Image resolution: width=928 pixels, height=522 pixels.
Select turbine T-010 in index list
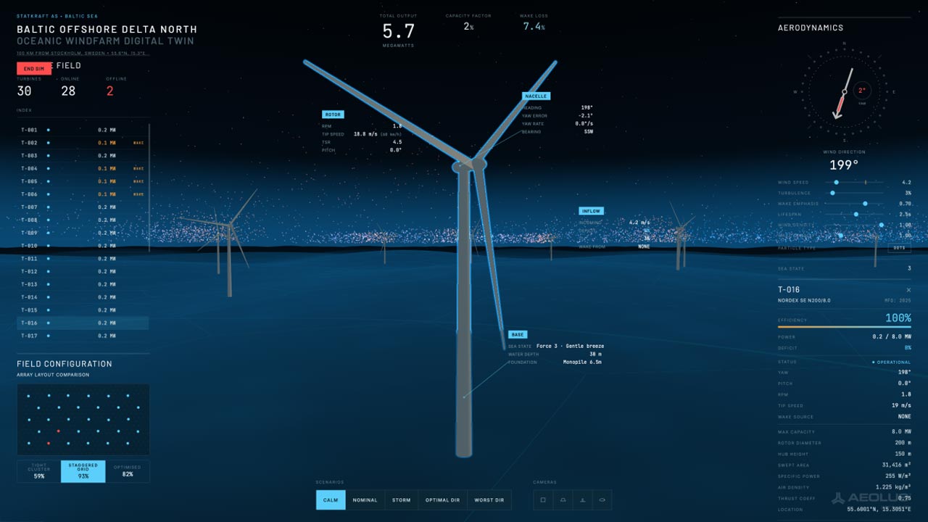(83, 246)
